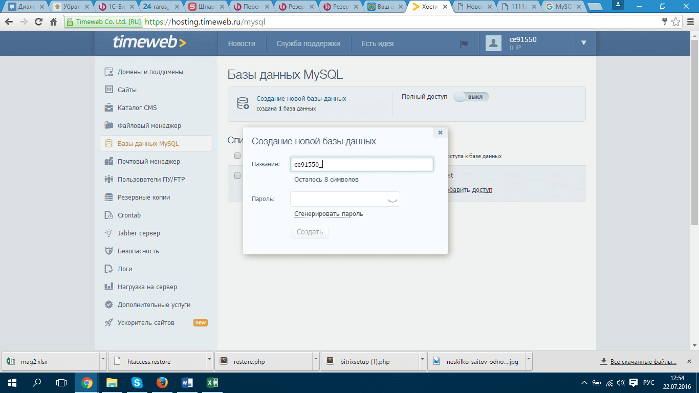Click the timeweb logo
Viewport: 699px width, 393px height.
149,43
